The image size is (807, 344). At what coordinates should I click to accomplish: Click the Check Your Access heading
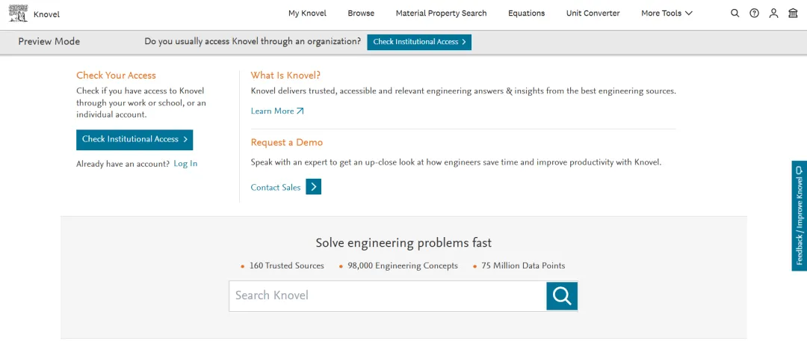coord(116,76)
